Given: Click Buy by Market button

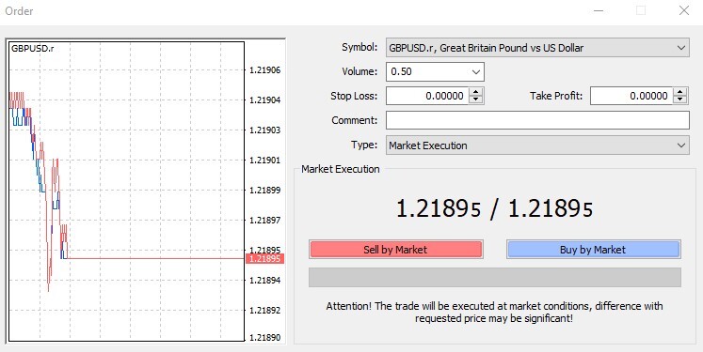Looking at the screenshot, I should pos(593,250).
